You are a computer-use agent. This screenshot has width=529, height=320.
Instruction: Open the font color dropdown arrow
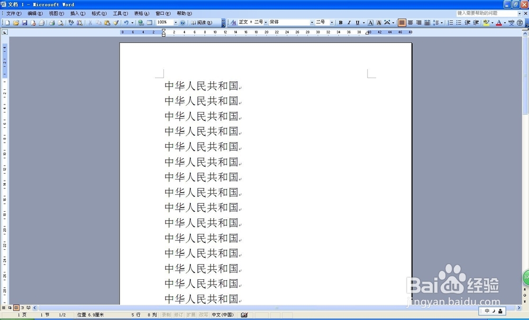click(x=505, y=23)
